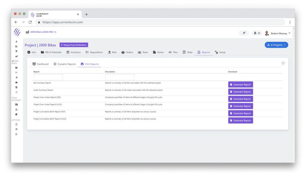Switch to the Requisitions tab
Viewport: 306px width, 176px height.
tap(94, 52)
